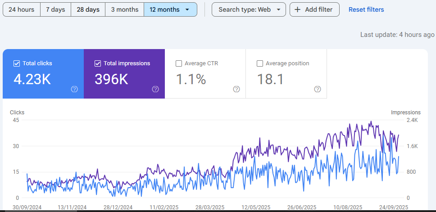The height and width of the screenshot is (212, 436).
Task: Click plus icon in Add filter button
Action: 297,9
